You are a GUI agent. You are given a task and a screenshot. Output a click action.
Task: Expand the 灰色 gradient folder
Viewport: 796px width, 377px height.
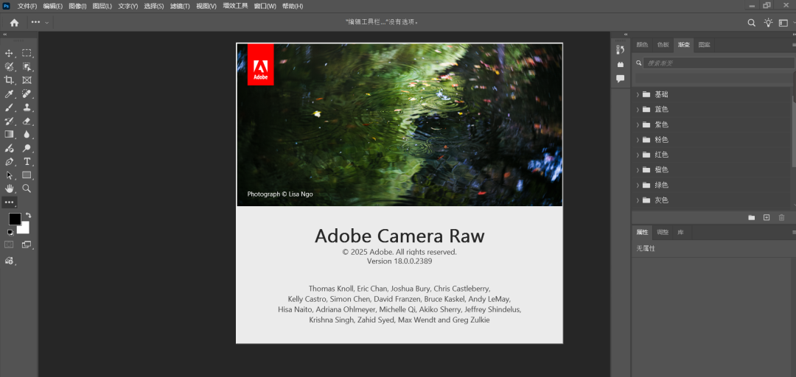tap(638, 200)
